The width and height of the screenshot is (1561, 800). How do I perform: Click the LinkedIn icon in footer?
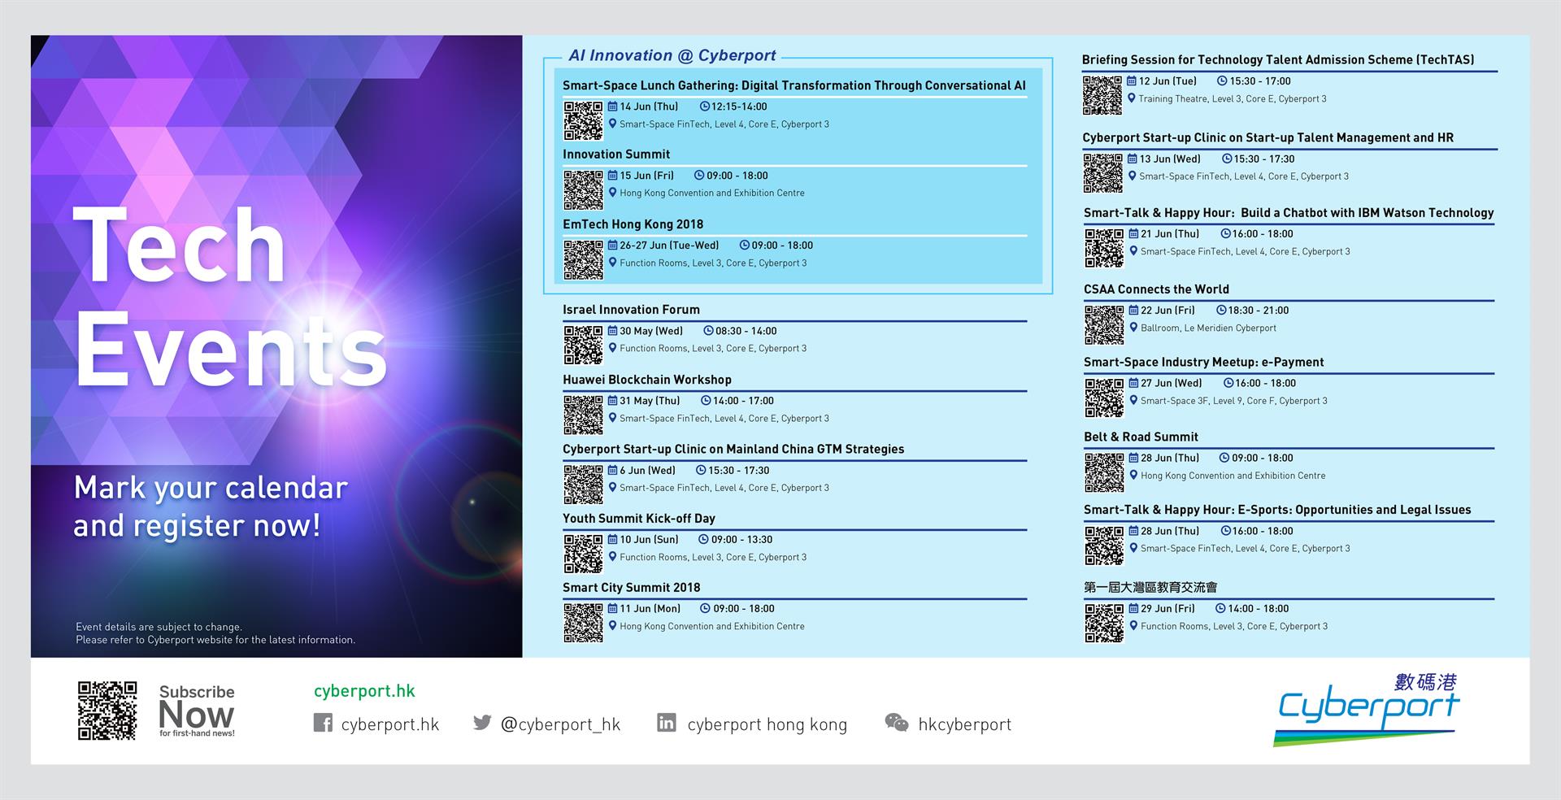coord(667,722)
